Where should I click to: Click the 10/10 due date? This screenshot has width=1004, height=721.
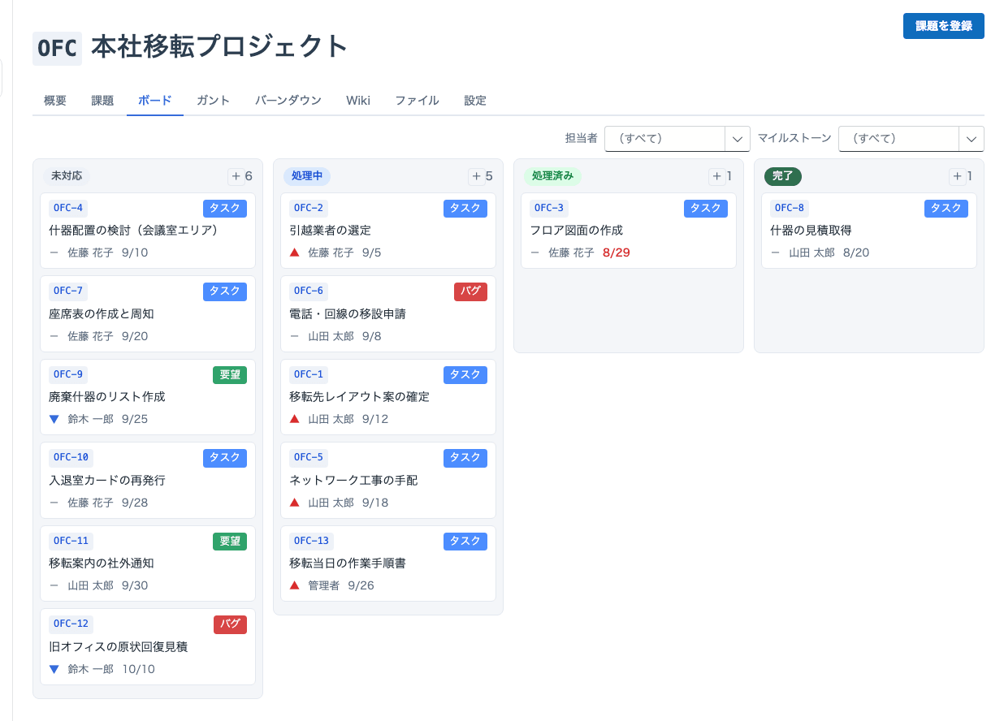pos(138,669)
